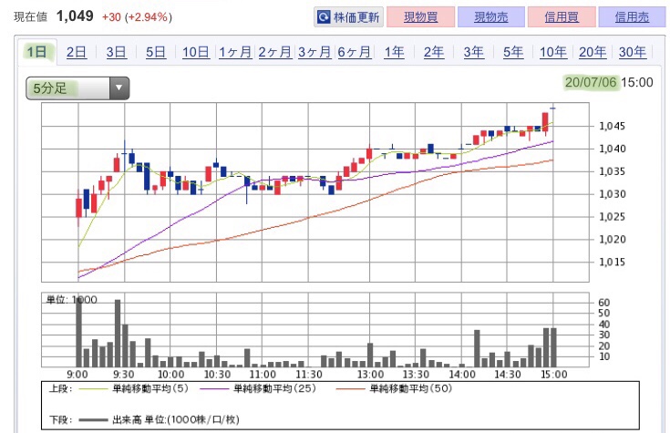Open the 現物買 order link
This screenshot has height=433, width=670.
(420, 17)
